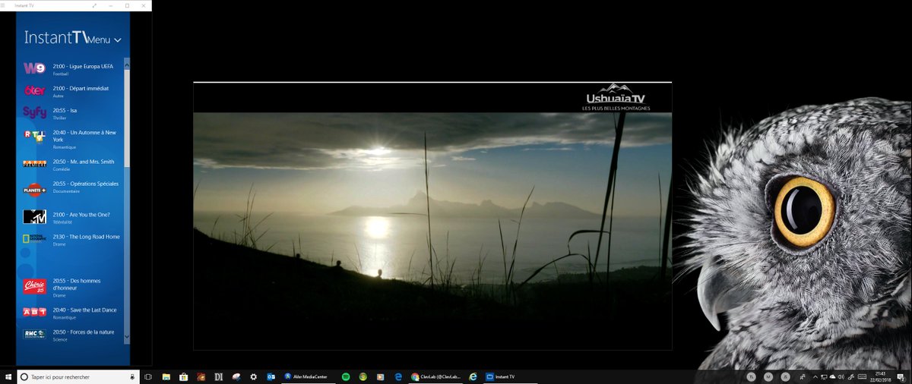Open File Explorer from the taskbar
Viewport: 912px width, 384px height.
(x=166, y=376)
